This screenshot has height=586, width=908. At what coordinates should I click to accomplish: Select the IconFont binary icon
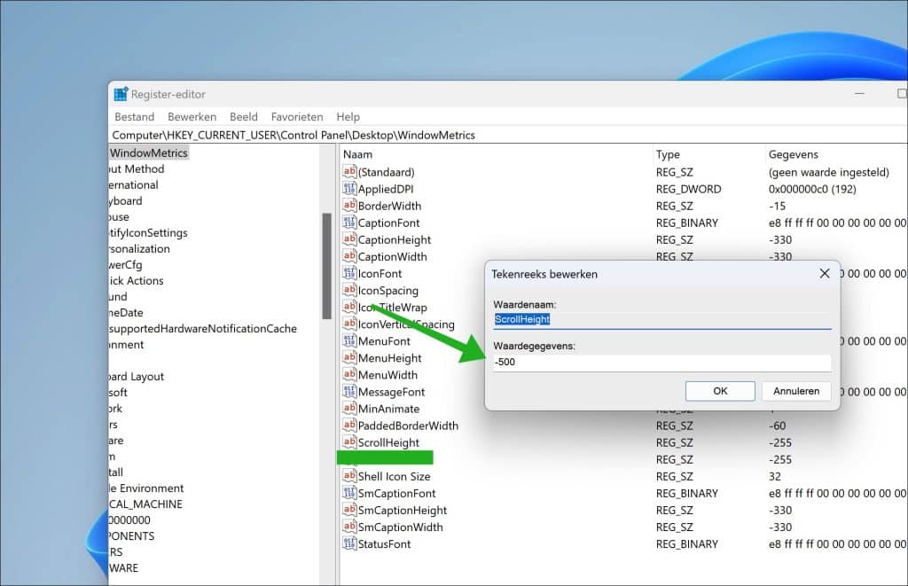(x=349, y=273)
